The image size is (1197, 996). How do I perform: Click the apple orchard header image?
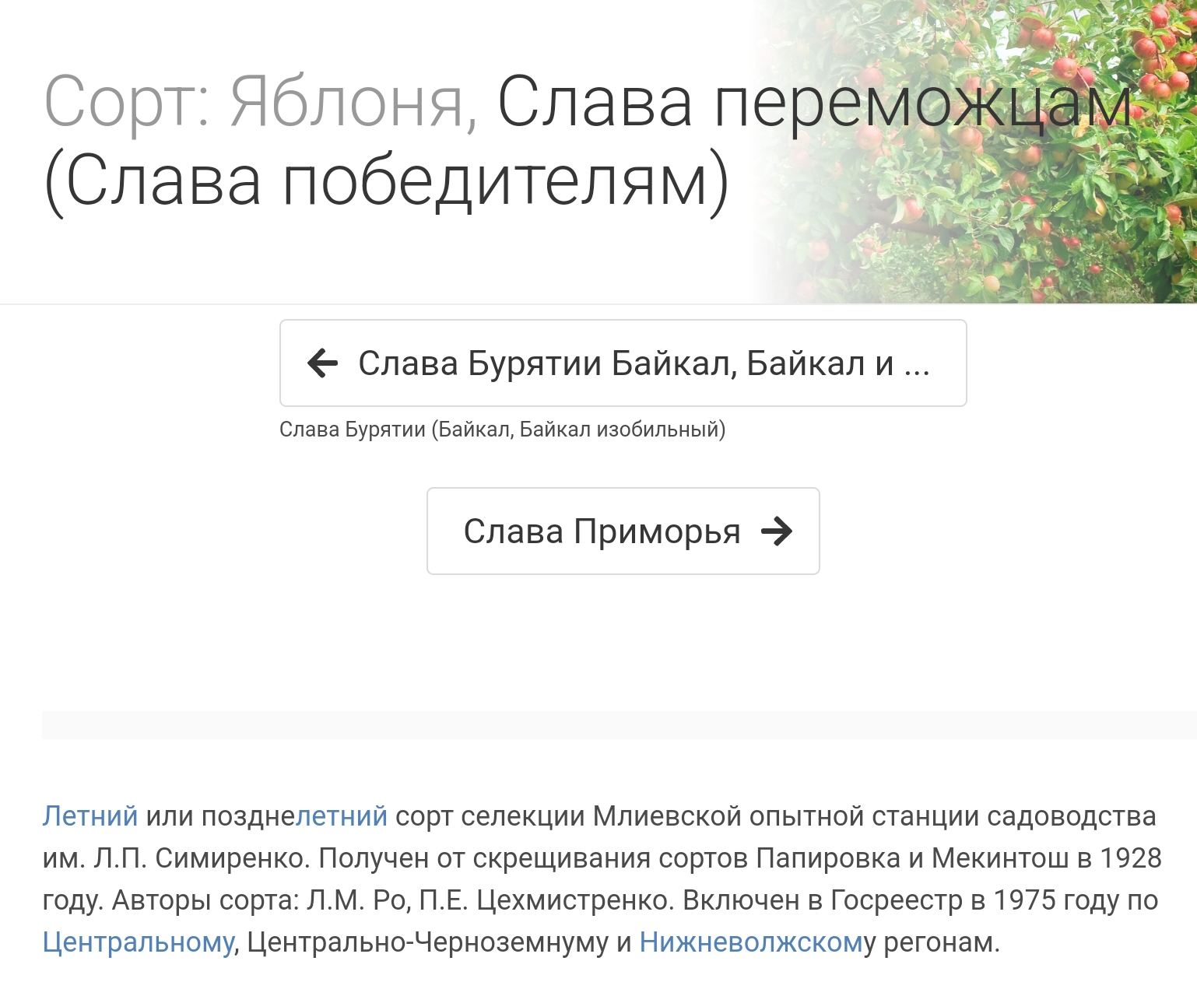(1012, 195)
